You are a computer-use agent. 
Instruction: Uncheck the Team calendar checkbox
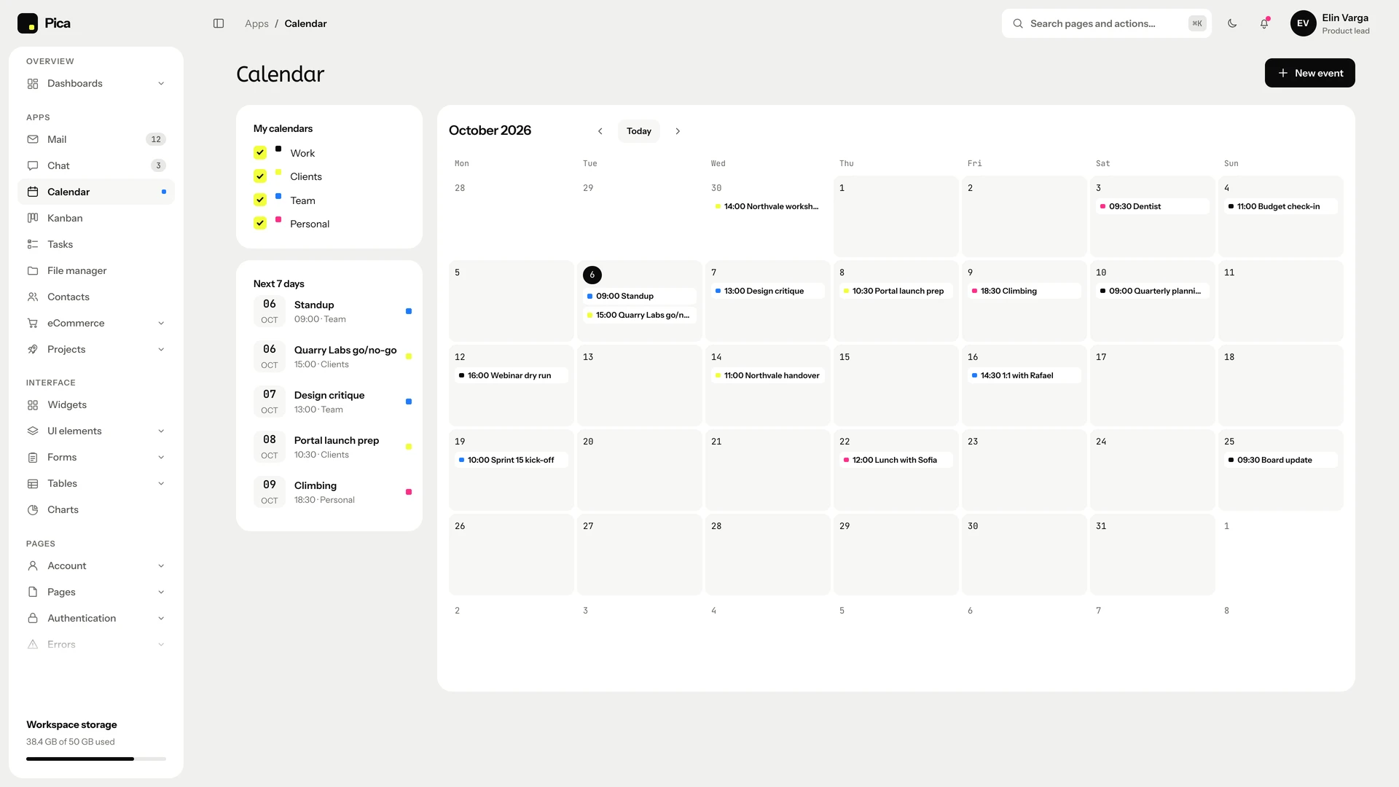(260, 200)
